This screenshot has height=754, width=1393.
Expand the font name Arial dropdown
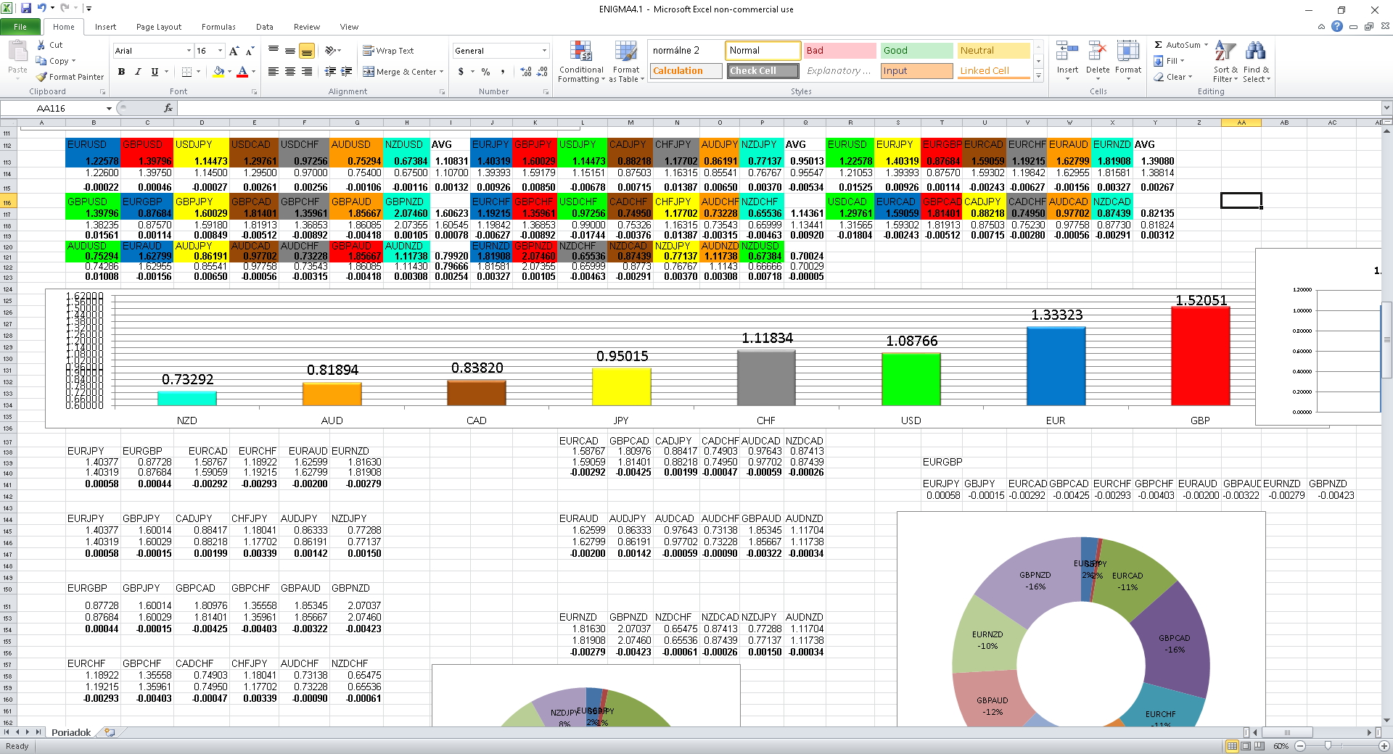click(189, 51)
